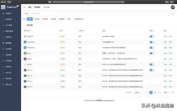Image resolution: width=177 pixels, height=111 pixels.
Task: Click the browser address bar
Action: [88, 2]
